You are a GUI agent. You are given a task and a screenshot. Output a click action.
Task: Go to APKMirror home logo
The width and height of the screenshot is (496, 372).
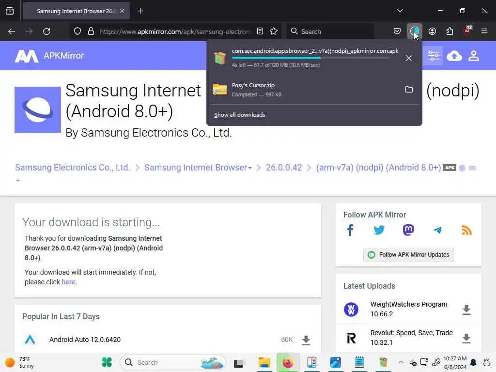(x=49, y=56)
